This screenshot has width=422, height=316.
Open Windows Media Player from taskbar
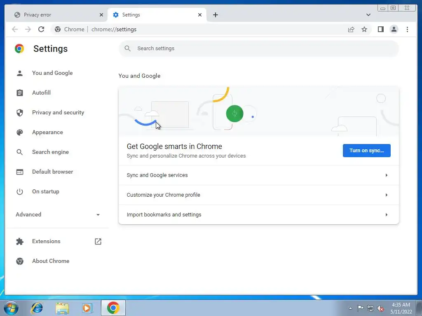click(x=87, y=308)
